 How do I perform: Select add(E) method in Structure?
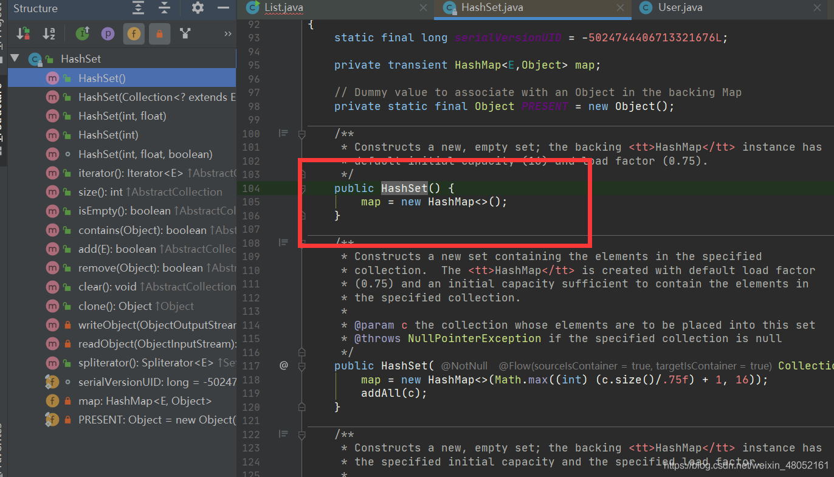122,249
